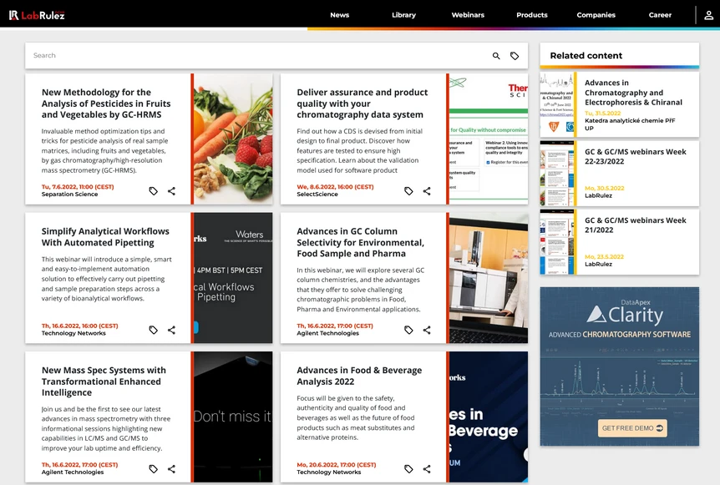Open Thermo Scientific webinar preview image
This screenshot has width=720, height=485.
tap(488, 139)
